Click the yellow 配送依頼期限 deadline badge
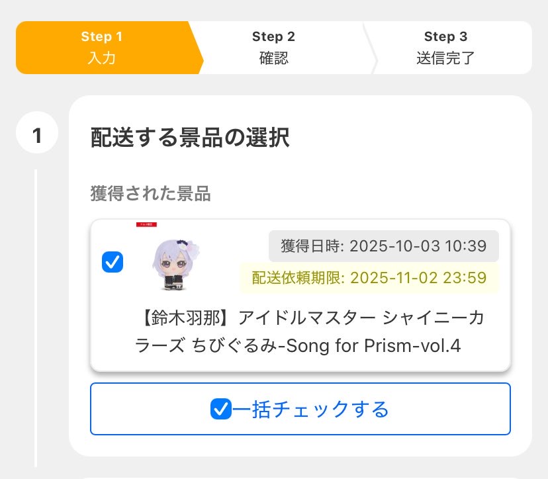Viewport: 548px width, 479px height. 369,277
